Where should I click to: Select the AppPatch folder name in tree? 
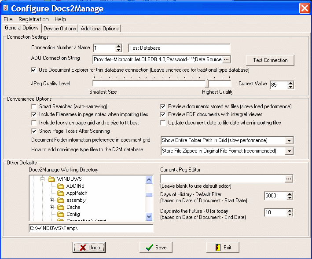pos(77,193)
